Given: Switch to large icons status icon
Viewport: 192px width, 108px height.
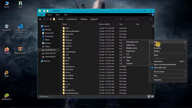Looking at the screenshot, I should pyautogui.click(x=152, y=96).
